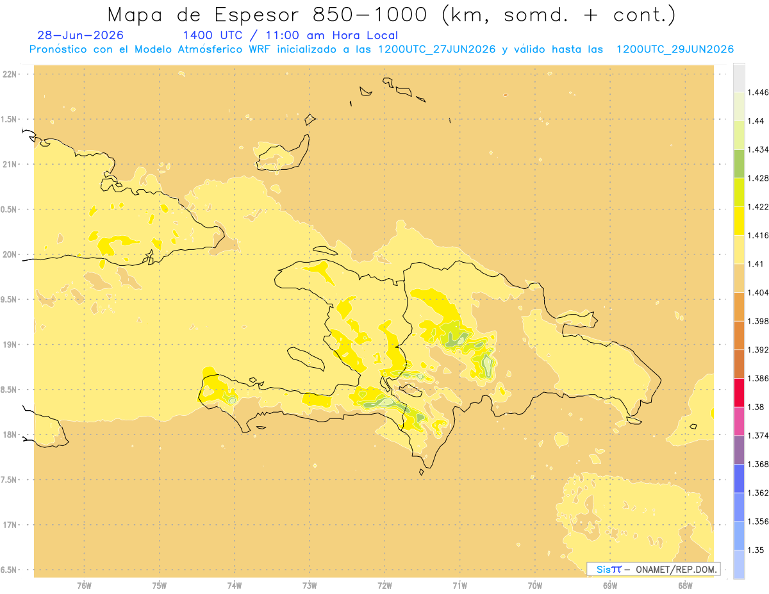Click the colorbar value "1.362"
The width and height of the screenshot is (769, 594).
(x=758, y=493)
